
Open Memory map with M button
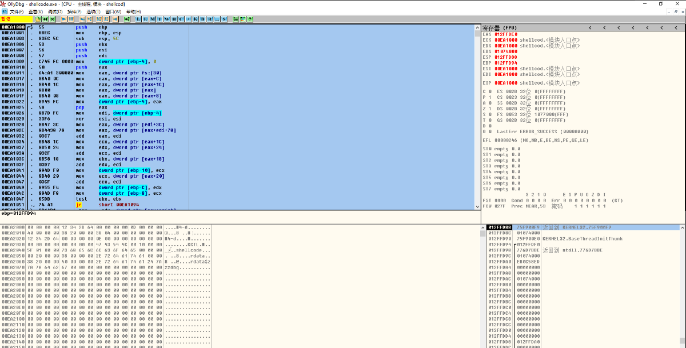pyautogui.click(x=153, y=19)
